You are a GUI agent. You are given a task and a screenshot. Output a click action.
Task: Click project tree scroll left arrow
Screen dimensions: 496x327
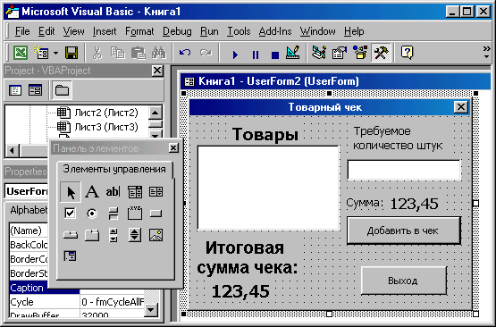tap(12, 150)
